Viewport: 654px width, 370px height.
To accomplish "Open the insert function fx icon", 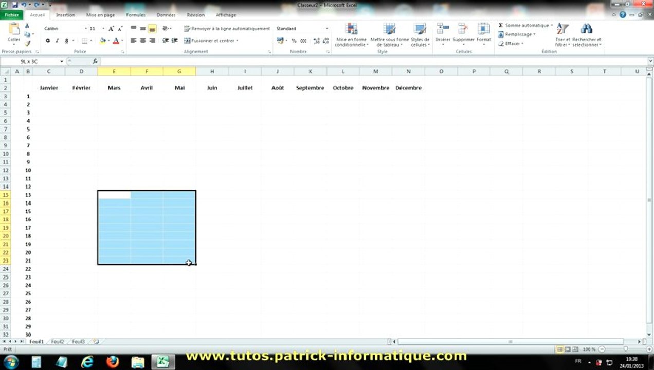I will [95, 61].
